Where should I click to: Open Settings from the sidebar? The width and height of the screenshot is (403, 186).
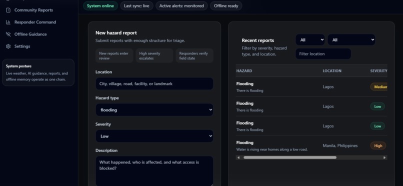coord(22,46)
